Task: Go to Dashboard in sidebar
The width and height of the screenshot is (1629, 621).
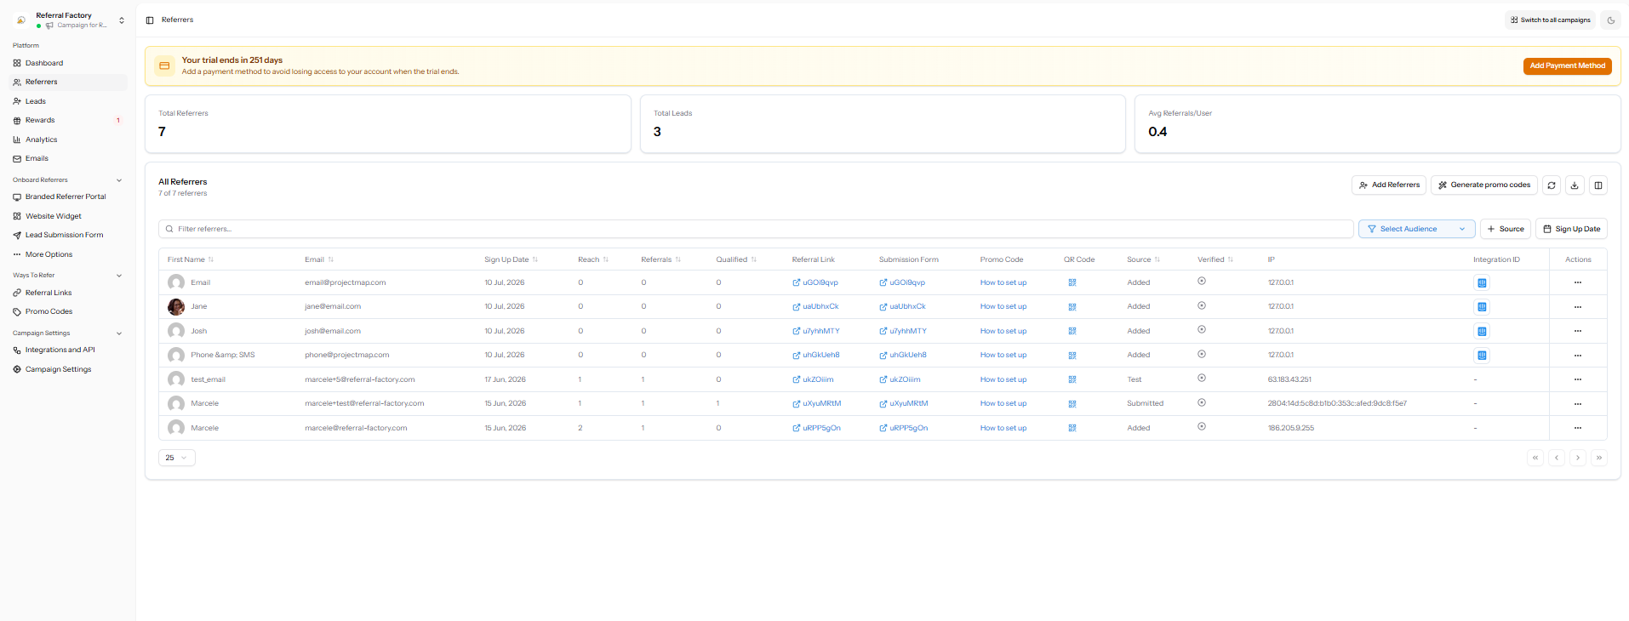Action: 68,63
